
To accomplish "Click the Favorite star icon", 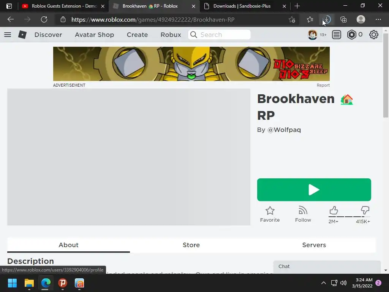I will (x=270, y=211).
